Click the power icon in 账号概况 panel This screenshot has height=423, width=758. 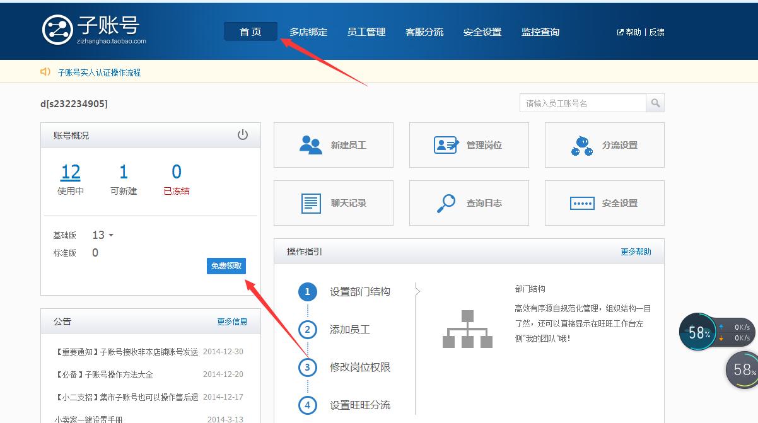coord(243,134)
